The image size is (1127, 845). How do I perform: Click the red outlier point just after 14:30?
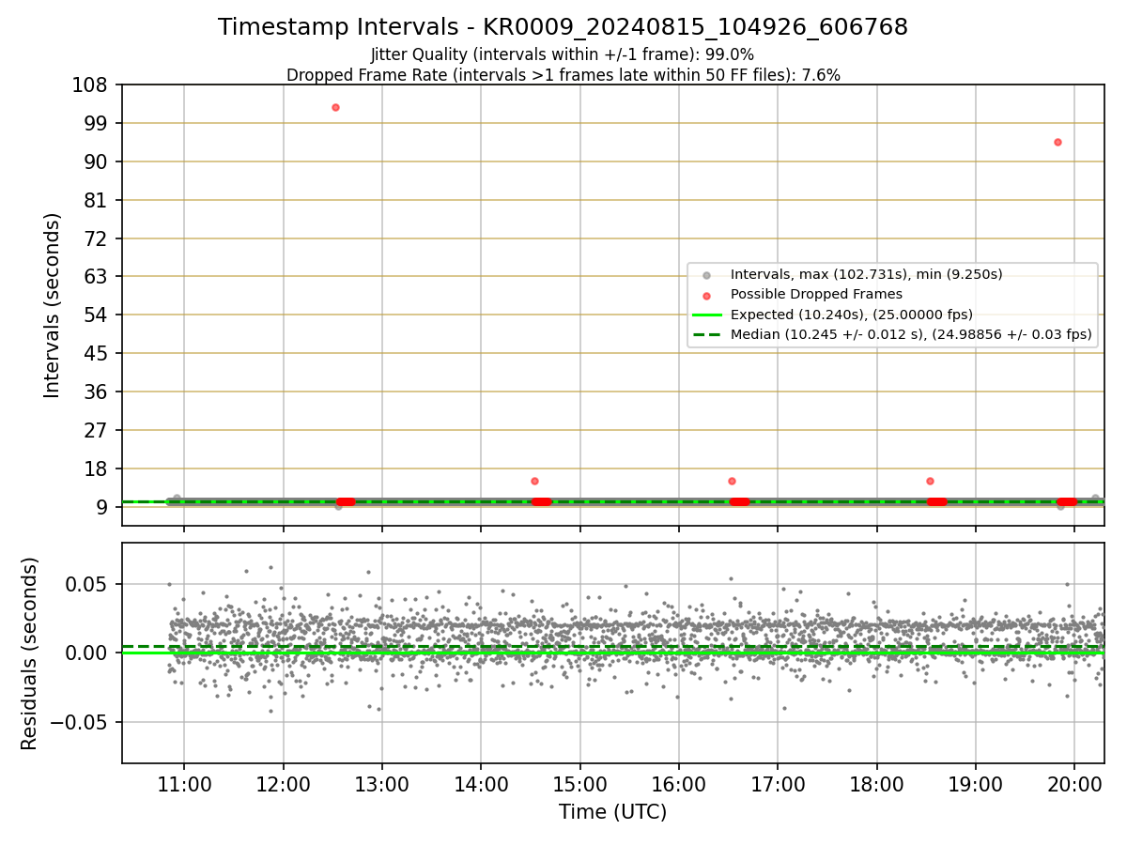(534, 481)
